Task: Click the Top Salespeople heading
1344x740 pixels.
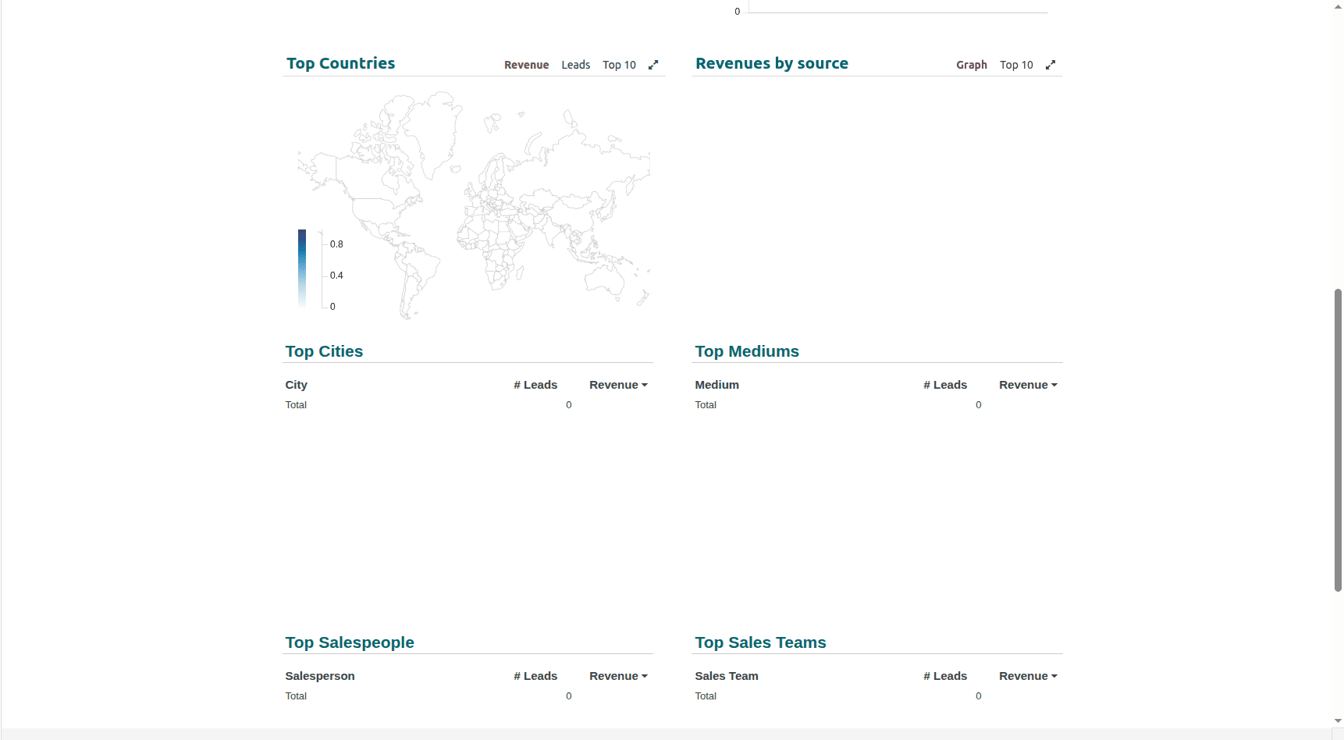Action: [x=350, y=642]
